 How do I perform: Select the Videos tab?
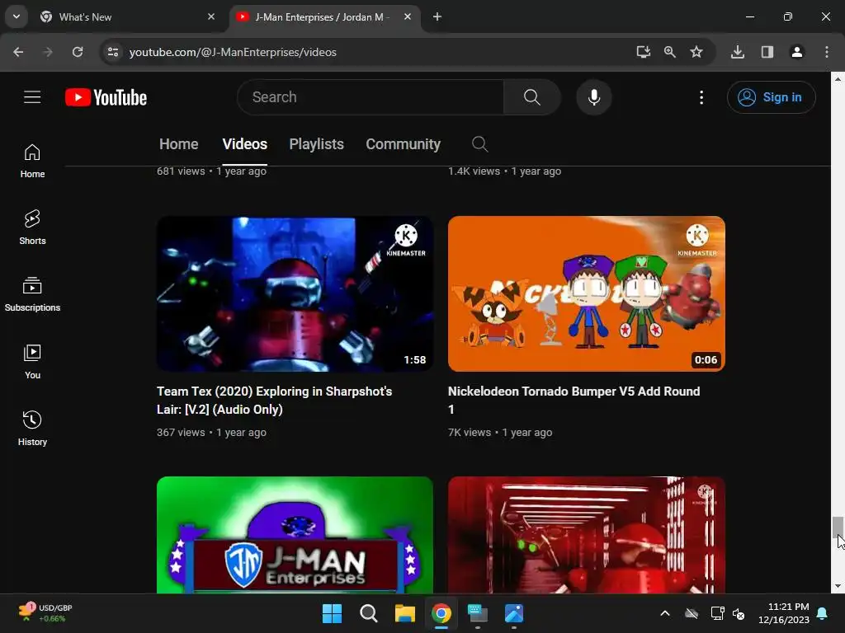coord(244,143)
